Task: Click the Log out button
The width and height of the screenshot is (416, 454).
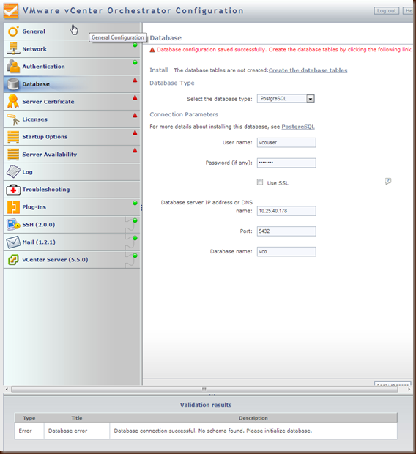Action: click(x=387, y=11)
